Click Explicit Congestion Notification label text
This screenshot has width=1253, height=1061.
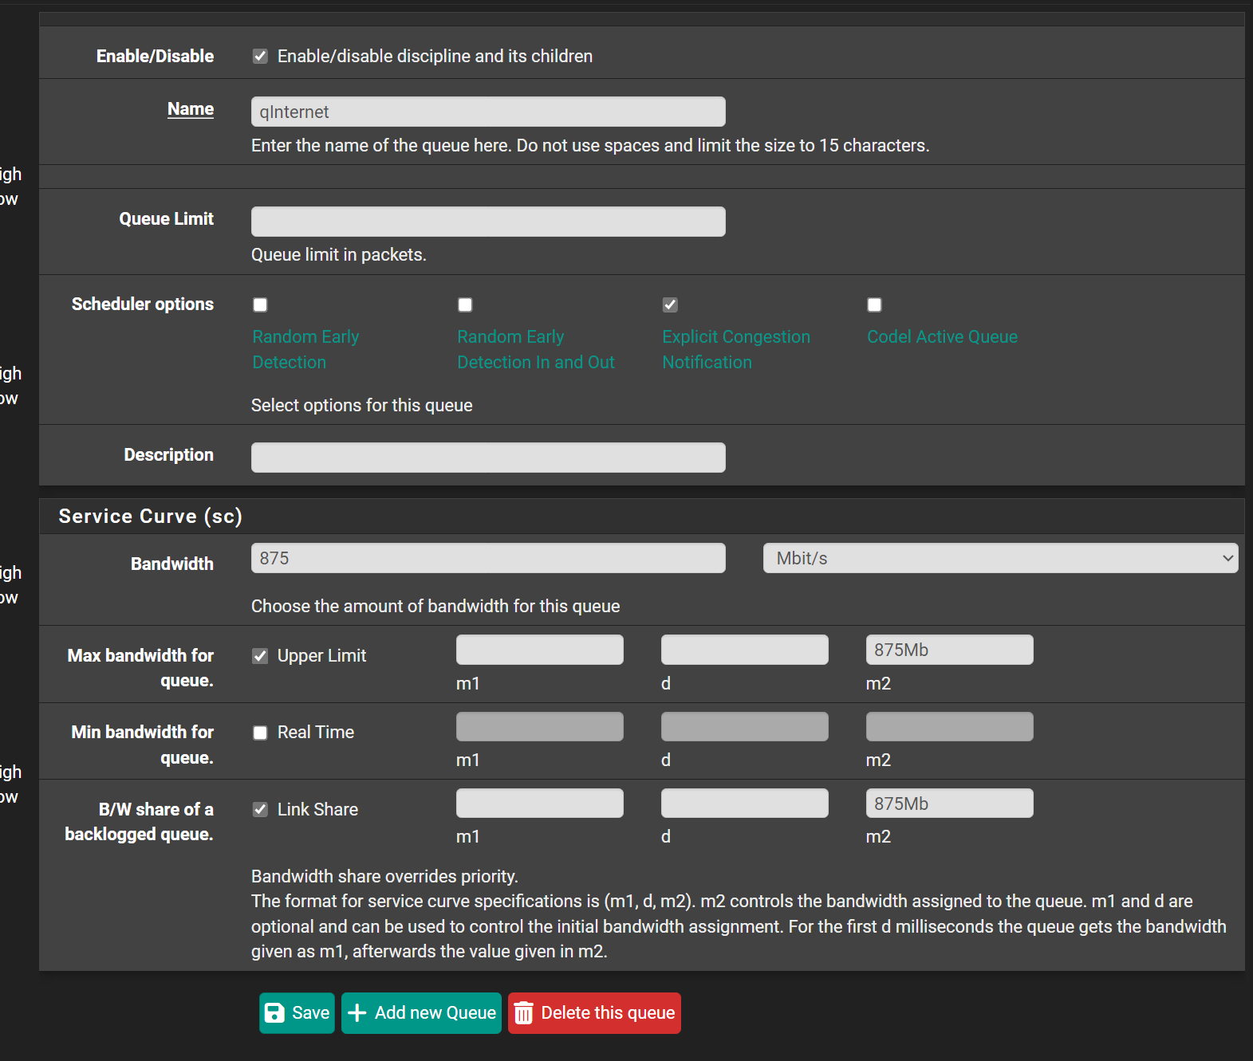click(736, 349)
